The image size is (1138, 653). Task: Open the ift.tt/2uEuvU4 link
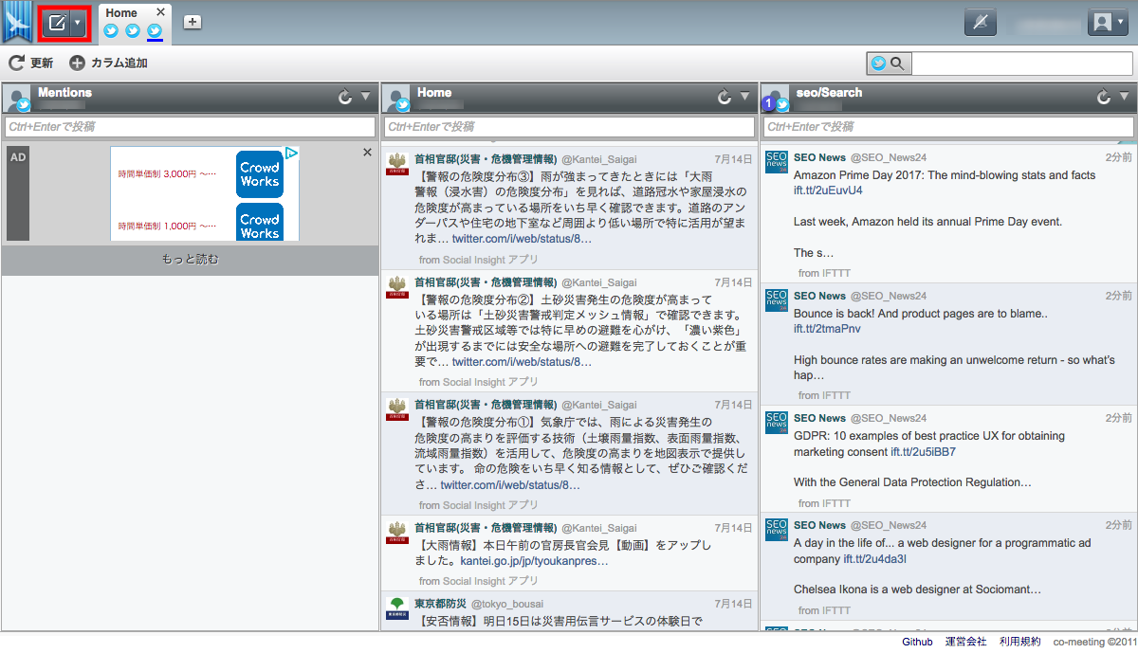tap(828, 190)
